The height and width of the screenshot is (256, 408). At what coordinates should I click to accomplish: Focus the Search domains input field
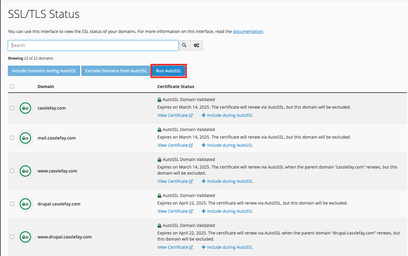(x=93, y=45)
